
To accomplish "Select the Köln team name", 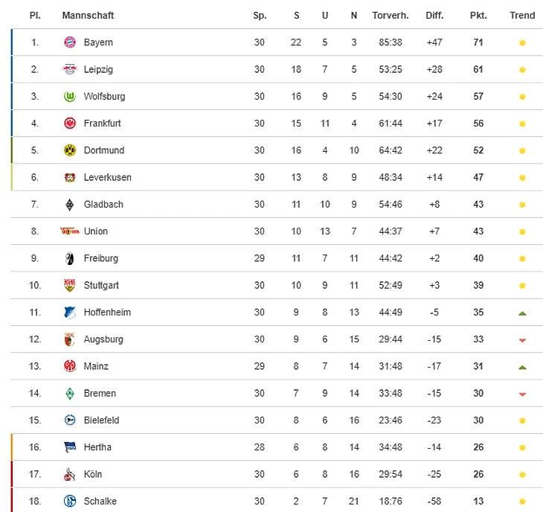I will pyautogui.click(x=93, y=474).
